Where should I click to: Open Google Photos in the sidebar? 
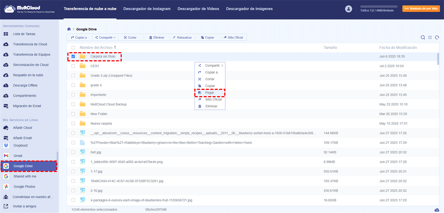pos(24,187)
